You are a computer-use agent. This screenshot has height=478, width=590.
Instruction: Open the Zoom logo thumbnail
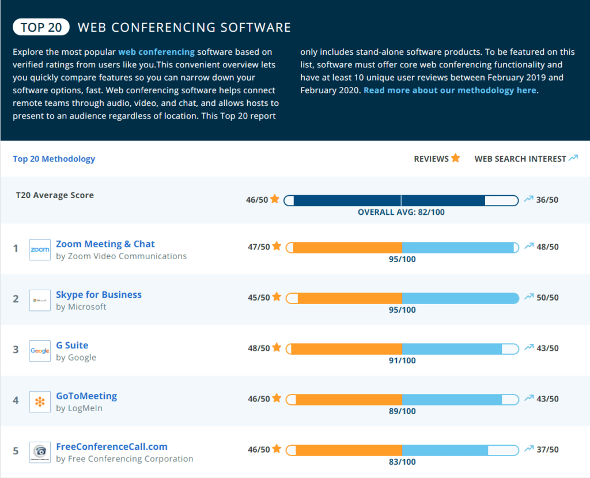coord(40,250)
